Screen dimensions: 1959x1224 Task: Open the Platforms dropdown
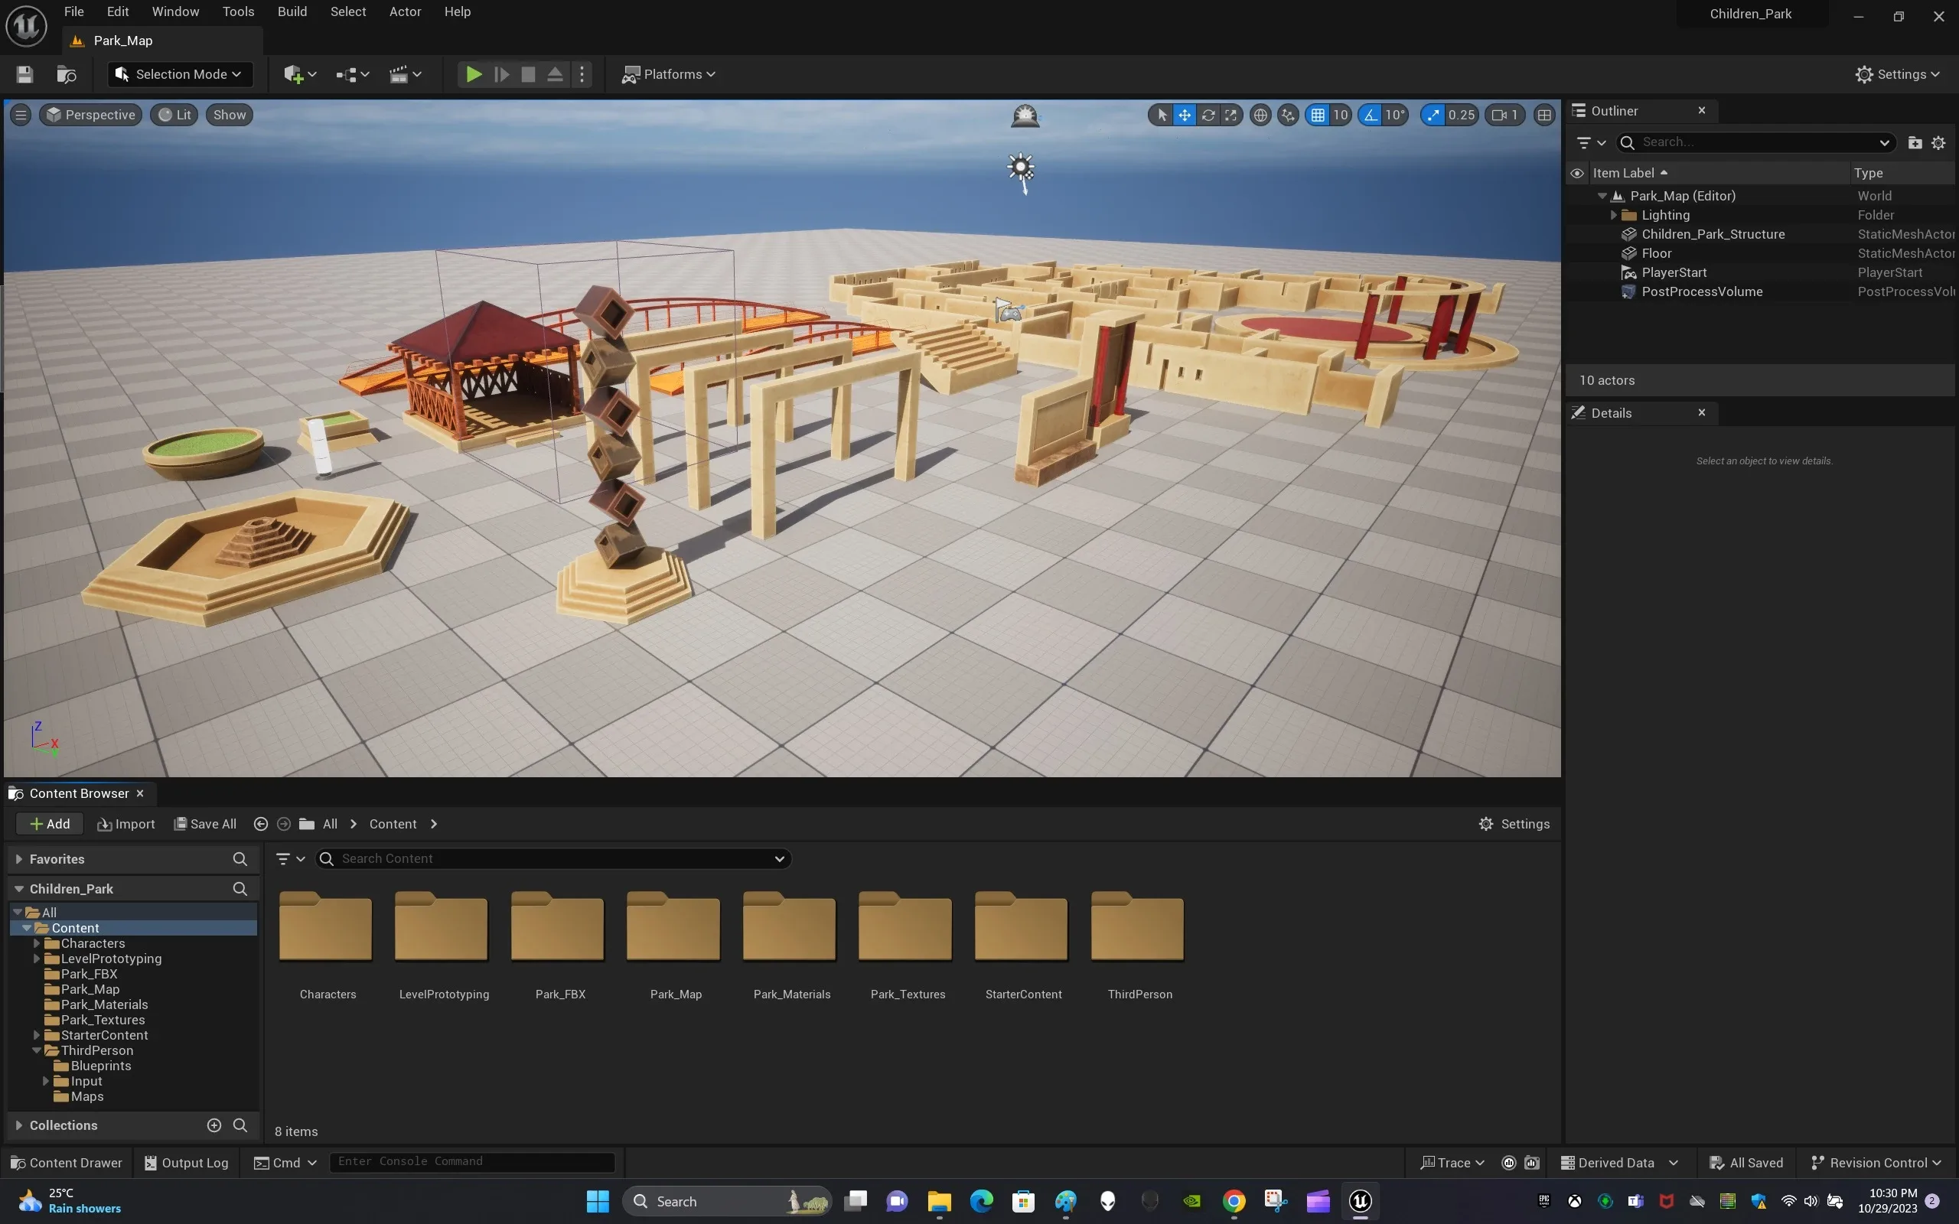[x=669, y=74]
